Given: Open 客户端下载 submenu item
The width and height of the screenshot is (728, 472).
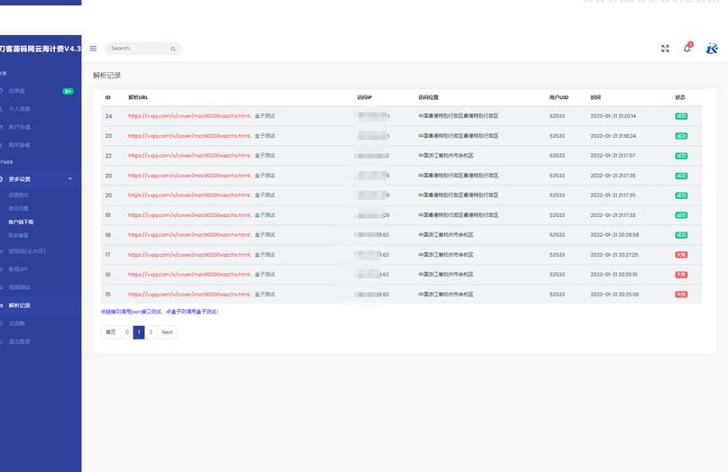Looking at the screenshot, I should point(21,222).
